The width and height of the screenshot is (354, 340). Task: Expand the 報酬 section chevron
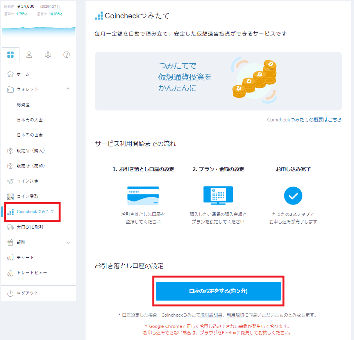click(x=68, y=243)
